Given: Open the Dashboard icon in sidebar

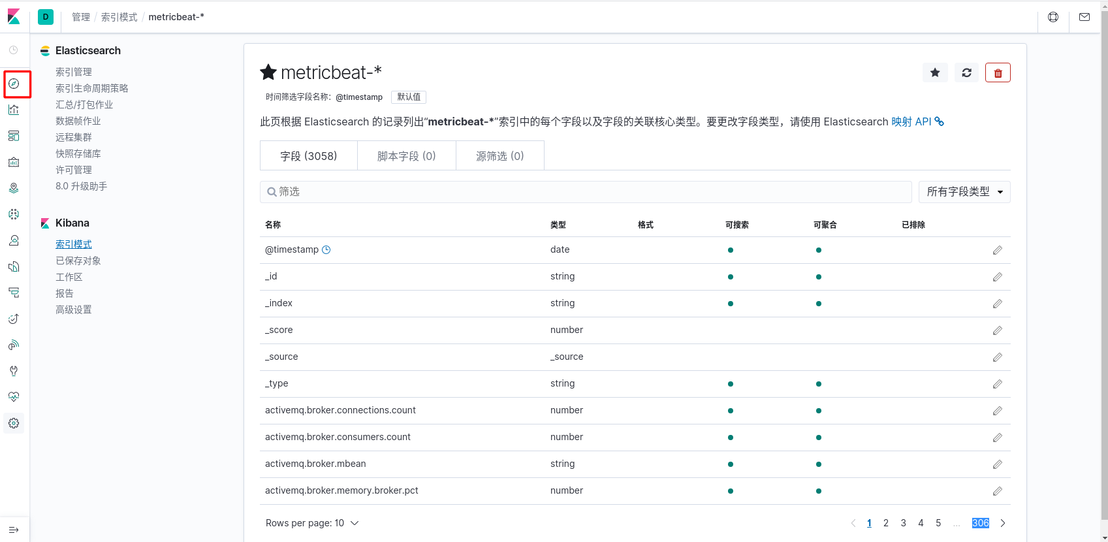Looking at the screenshot, I should click(x=14, y=136).
